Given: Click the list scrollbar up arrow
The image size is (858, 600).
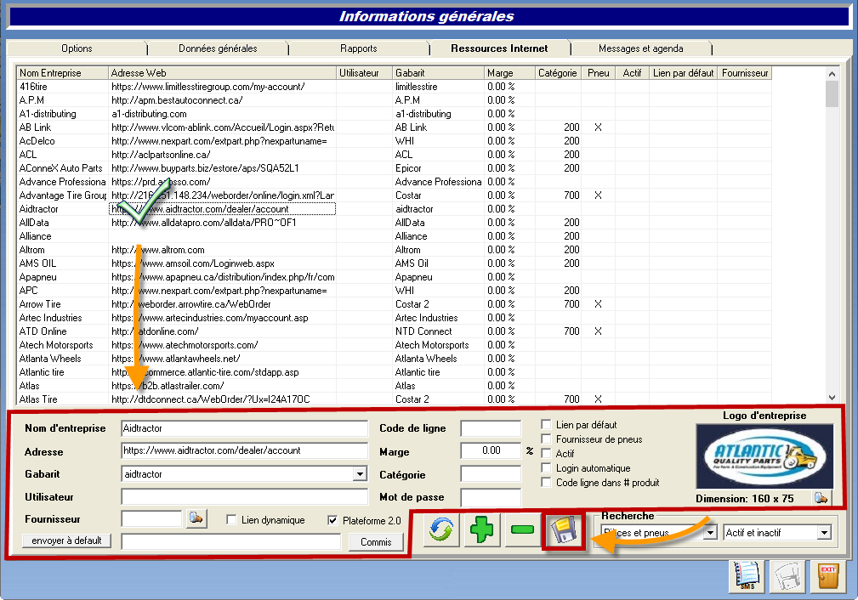Looking at the screenshot, I should click(x=832, y=73).
